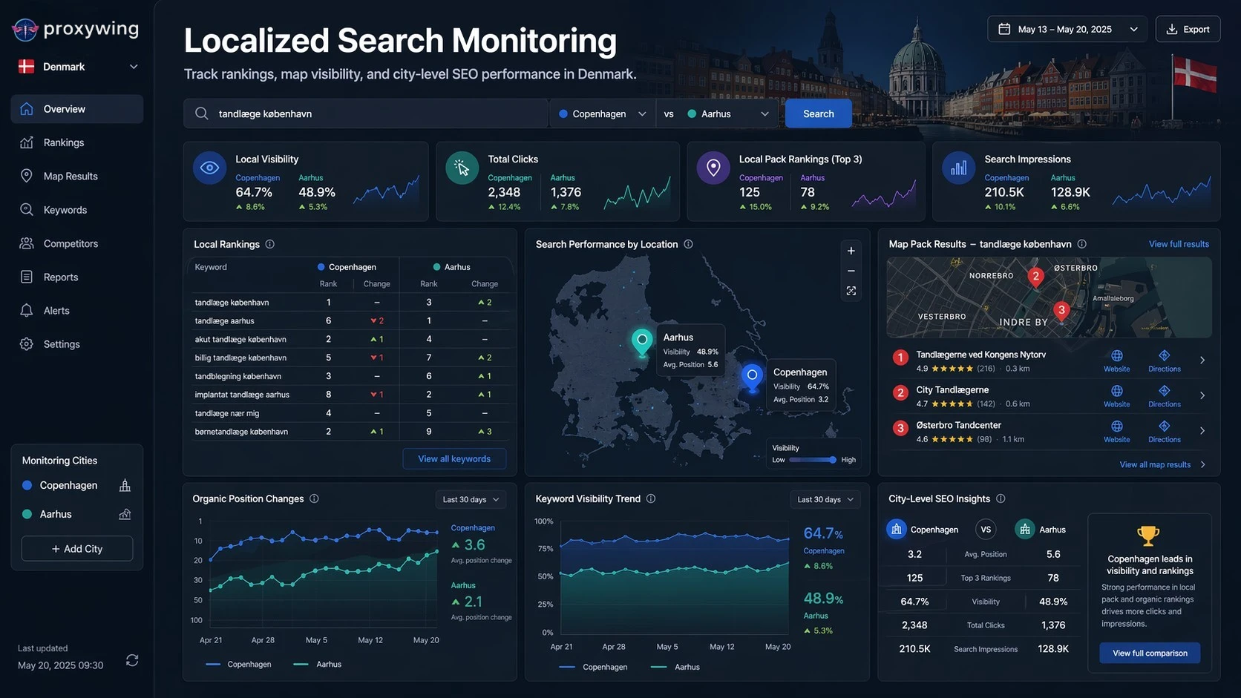
Task: Open Website for City Tandlægerne
Action: (x=1116, y=395)
